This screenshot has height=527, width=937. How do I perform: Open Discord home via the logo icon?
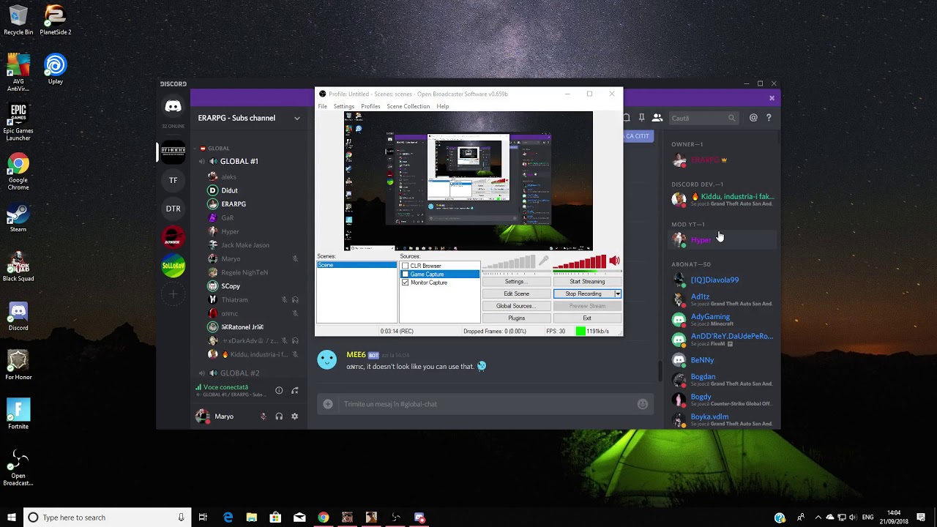click(173, 107)
